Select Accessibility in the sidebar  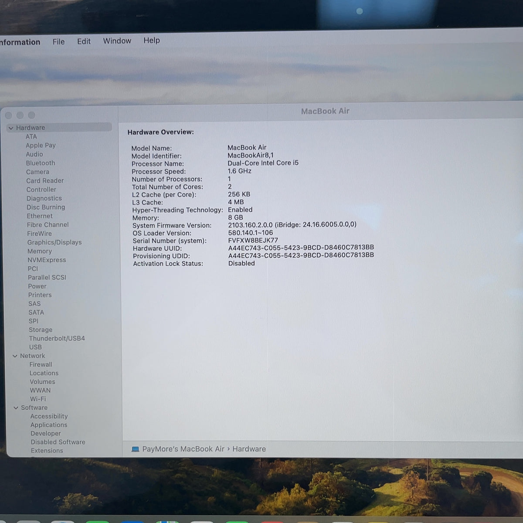49,416
